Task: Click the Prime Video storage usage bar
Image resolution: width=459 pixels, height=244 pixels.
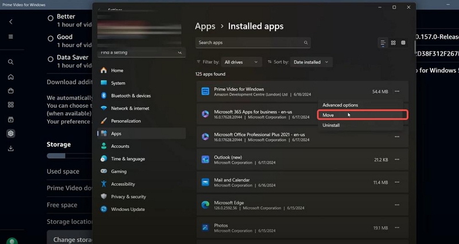Action: click(69, 156)
